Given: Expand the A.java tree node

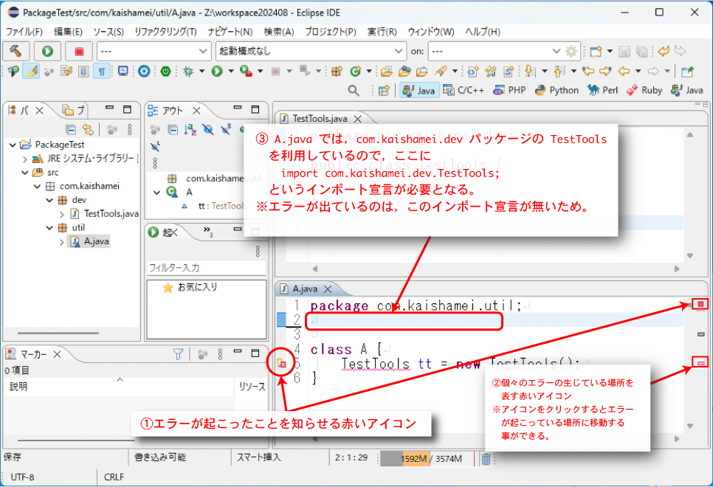Looking at the screenshot, I should [x=62, y=242].
